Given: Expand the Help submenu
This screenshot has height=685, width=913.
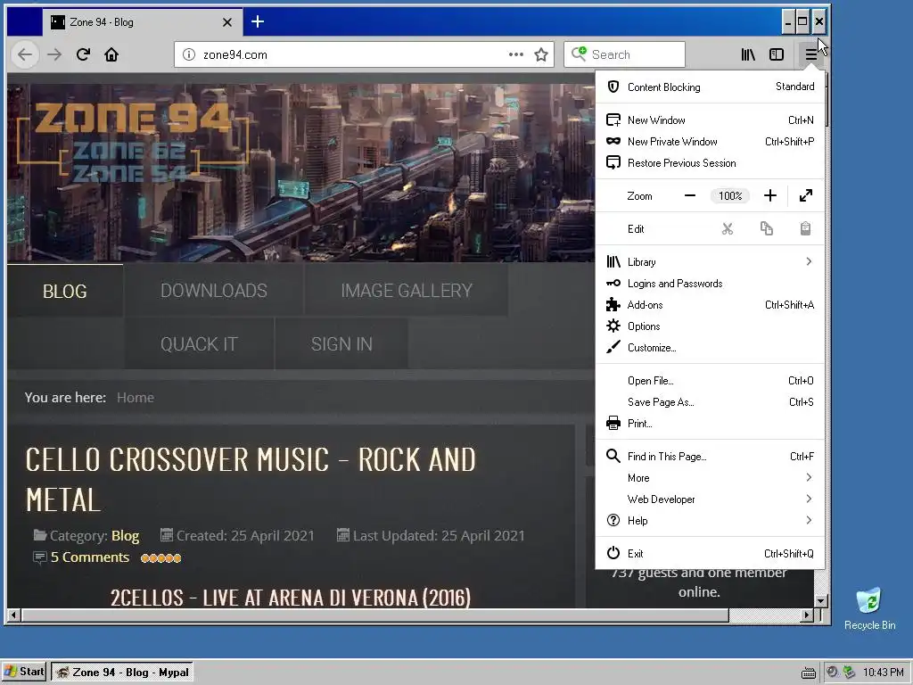Looking at the screenshot, I should [x=710, y=521].
